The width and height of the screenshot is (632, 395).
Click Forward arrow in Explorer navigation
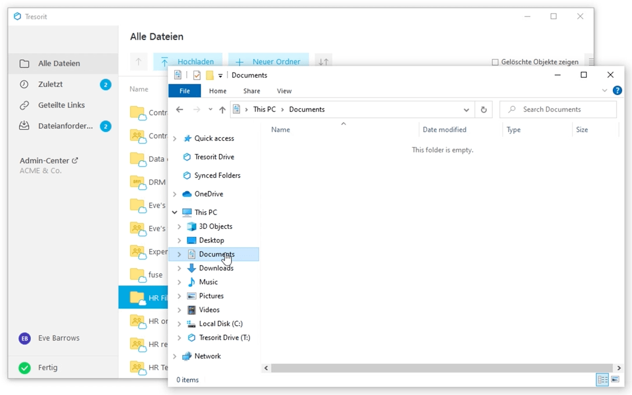(197, 109)
